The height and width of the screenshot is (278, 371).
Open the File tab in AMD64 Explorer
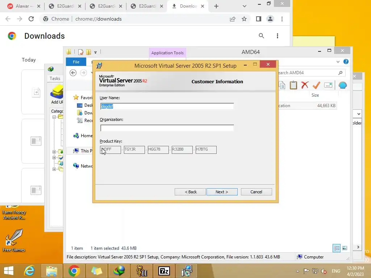tap(76, 62)
